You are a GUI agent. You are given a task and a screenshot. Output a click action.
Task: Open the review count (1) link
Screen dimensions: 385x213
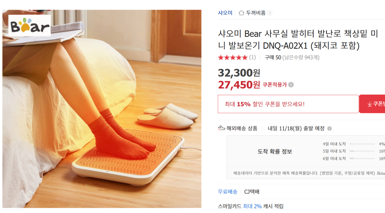click(x=252, y=57)
